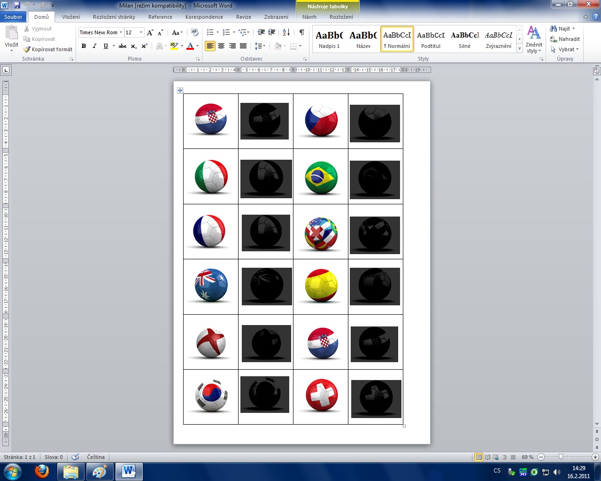The image size is (601, 481).
Task: Zoom out with minus button
Action: (x=541, y=457)
